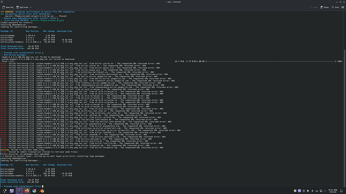Click the round tray icon left of the volume icon
The image size is (346, 194).
pyautogui.click(x=304, y=191)
